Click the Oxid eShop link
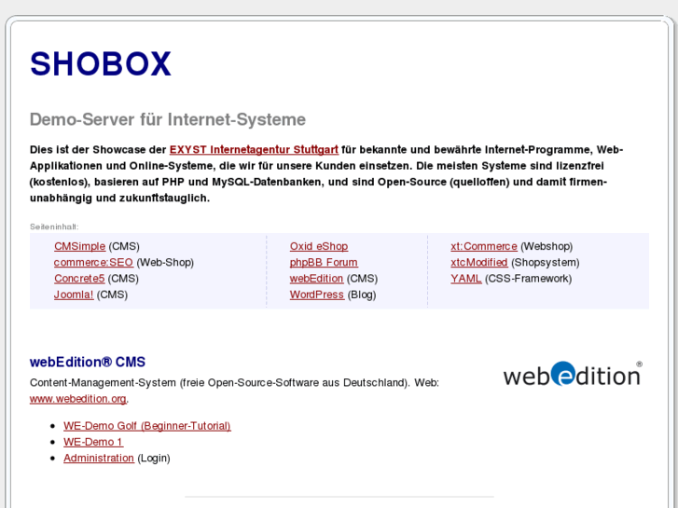 [319, 246]
